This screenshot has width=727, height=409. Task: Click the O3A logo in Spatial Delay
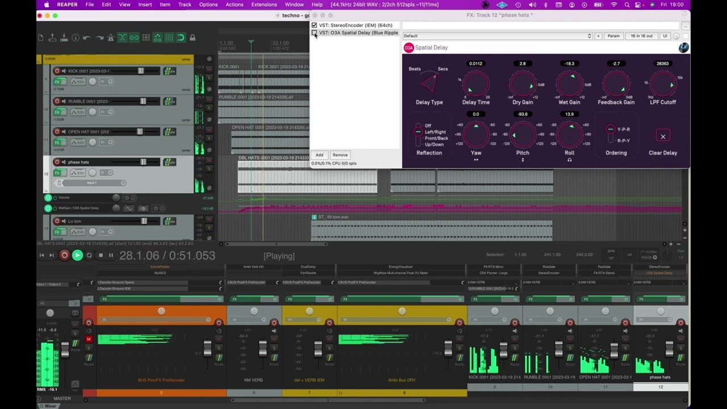click(408, 48)
